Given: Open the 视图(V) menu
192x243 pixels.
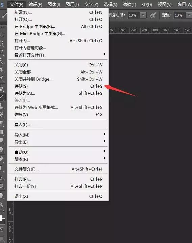Looking at the screenshot, I should (165, 4).
